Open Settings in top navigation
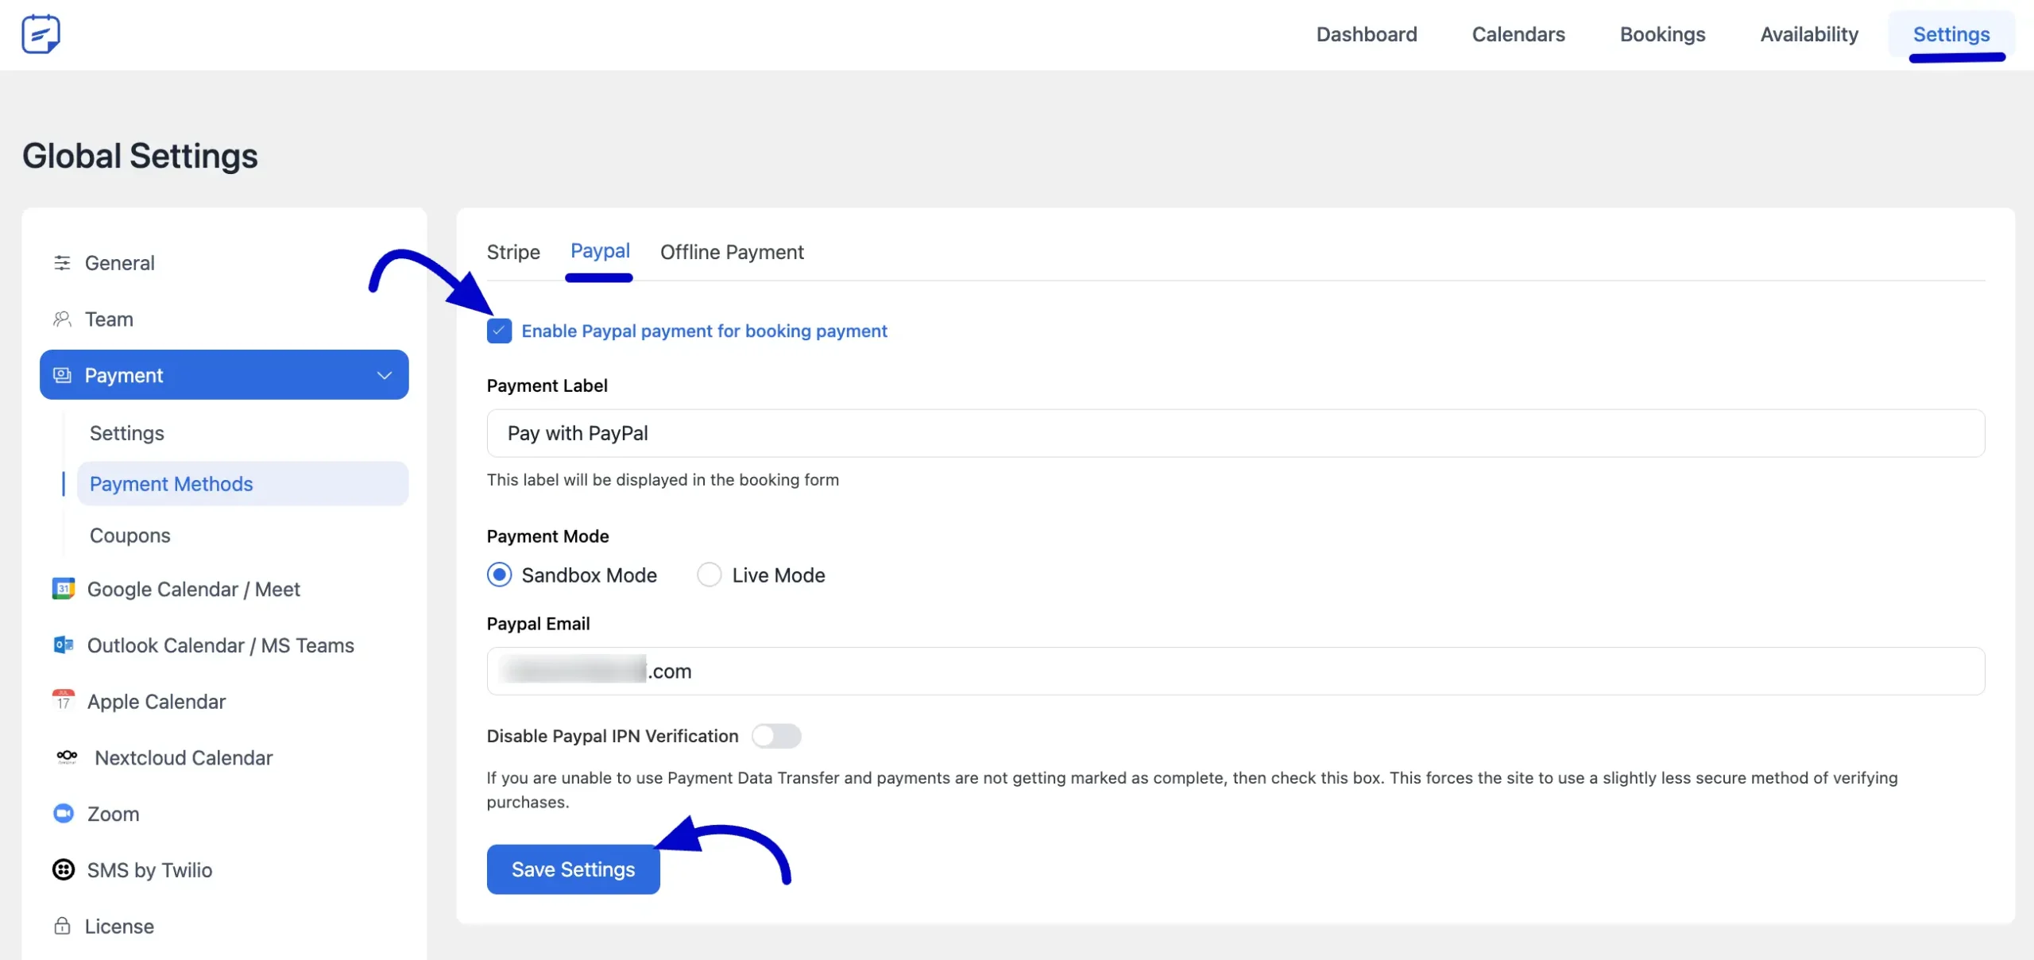The width and height of the screenshot is (2034, 960). [1951, 34]
